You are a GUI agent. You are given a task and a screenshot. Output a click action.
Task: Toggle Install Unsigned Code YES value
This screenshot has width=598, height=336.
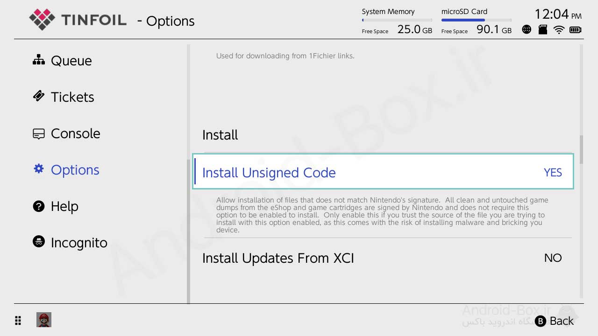click(x=553, y=173)
